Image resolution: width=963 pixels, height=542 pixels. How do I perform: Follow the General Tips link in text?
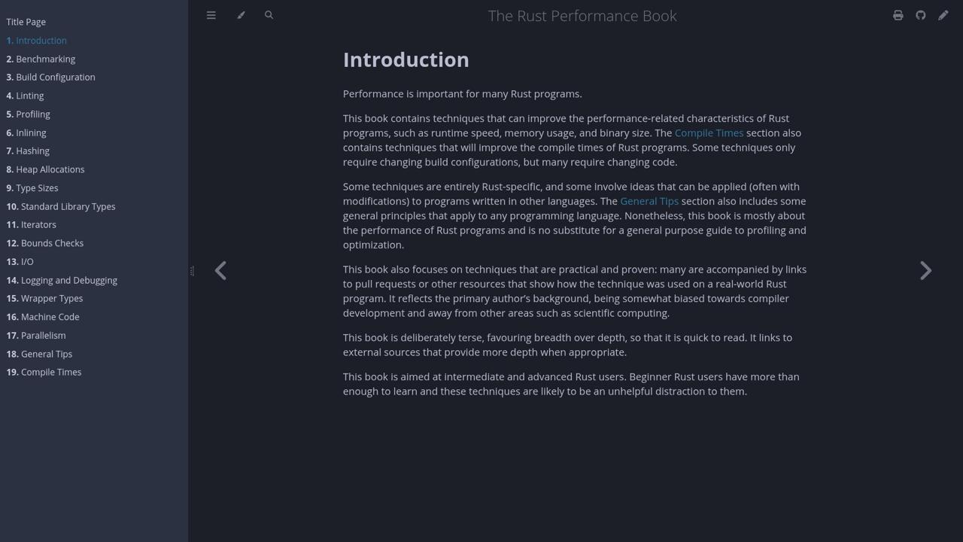pyautogui.click(x=649, y=202)
